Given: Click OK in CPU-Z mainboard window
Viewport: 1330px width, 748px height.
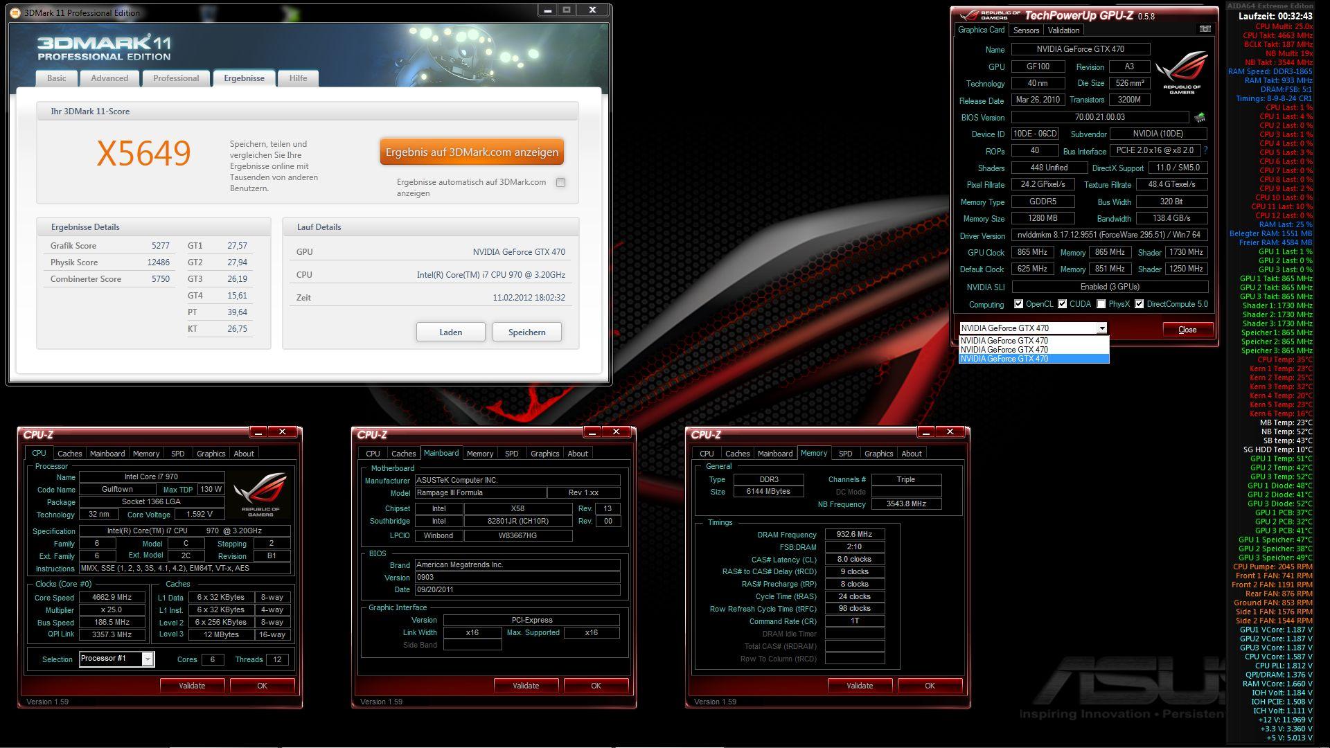Looking at the screenshot, I should [x=596, y=686].
